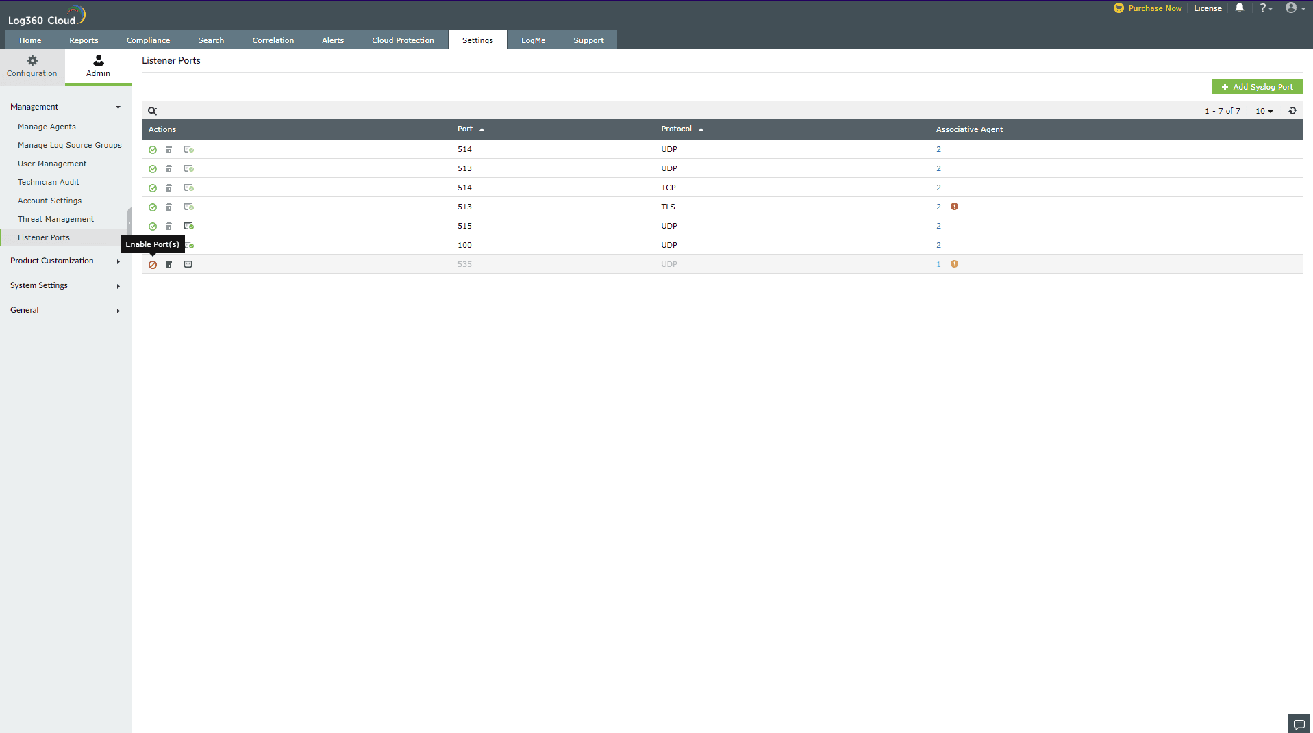Image resolution: width=1313 pixels, height=733 pixels.
Task: Disable the port 514 UDP listener
Action: point(153,150)
